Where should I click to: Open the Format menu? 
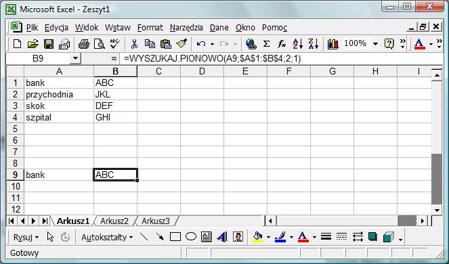pyautogui.click(x=150, y=28)
